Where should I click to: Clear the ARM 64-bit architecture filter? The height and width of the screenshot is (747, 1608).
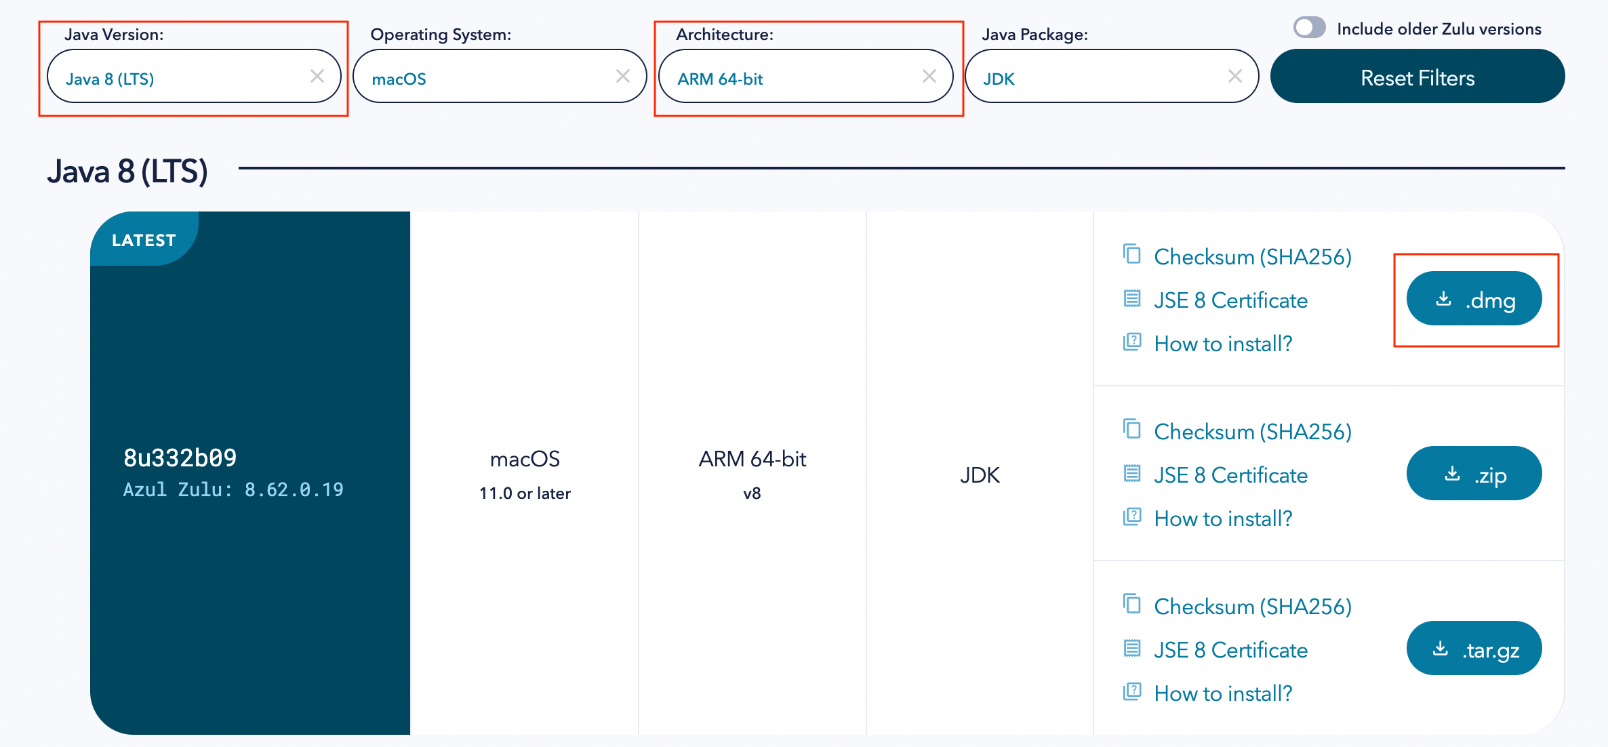pos(929,76)
